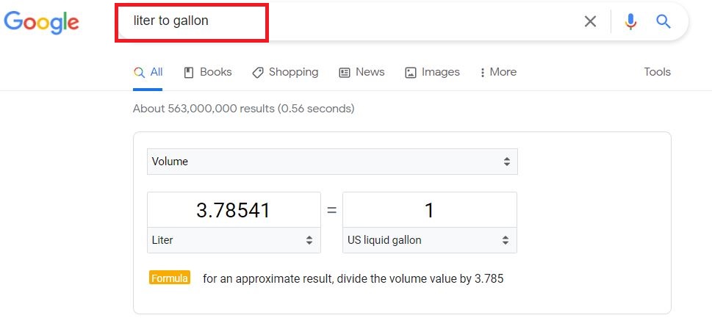The width and height of the screenshot is (712, 318).
Task: Click the News tab icon
Action: (x=345, y=73)
